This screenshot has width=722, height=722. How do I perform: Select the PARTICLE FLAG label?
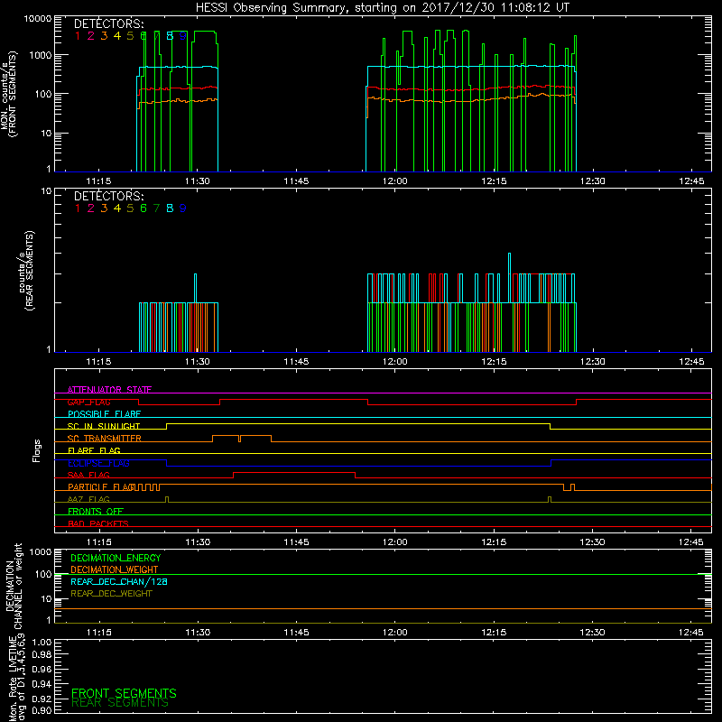(x=101, y=486)
